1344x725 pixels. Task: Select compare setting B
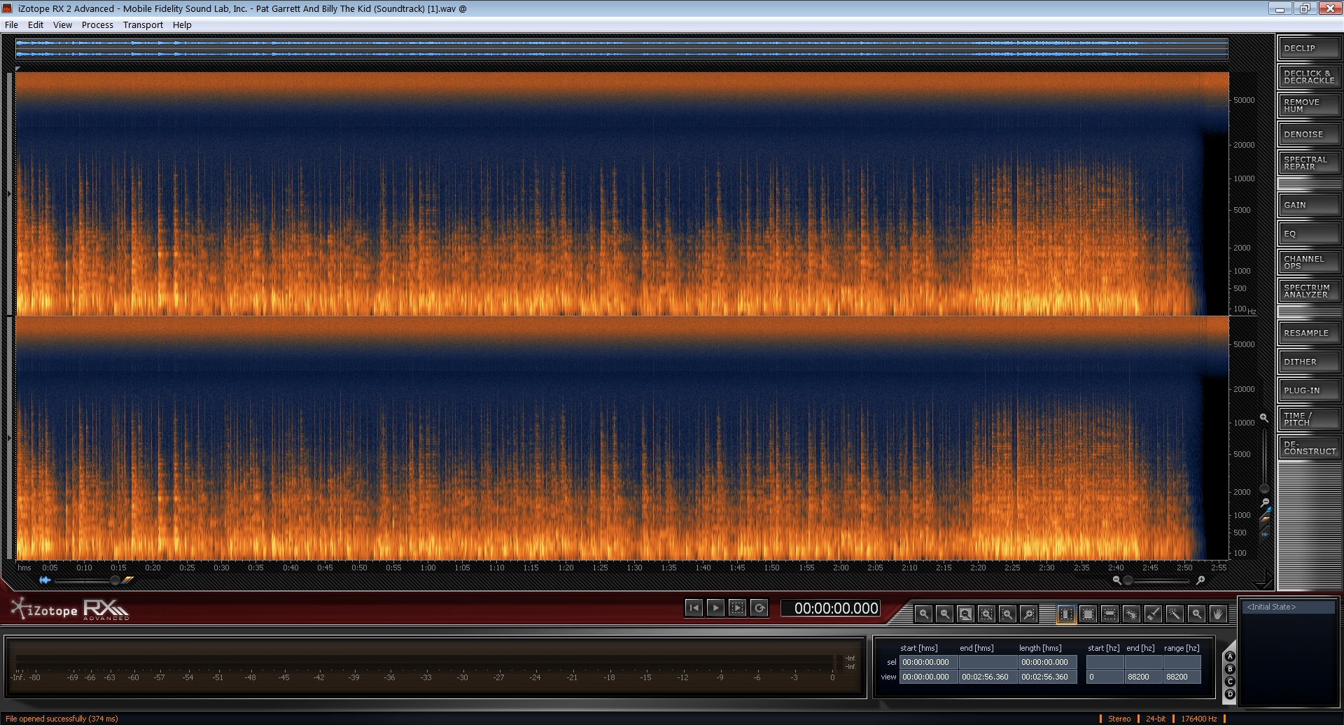point(1230,669)
